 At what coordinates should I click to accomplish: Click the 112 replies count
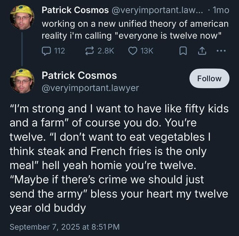pos(59,51)
